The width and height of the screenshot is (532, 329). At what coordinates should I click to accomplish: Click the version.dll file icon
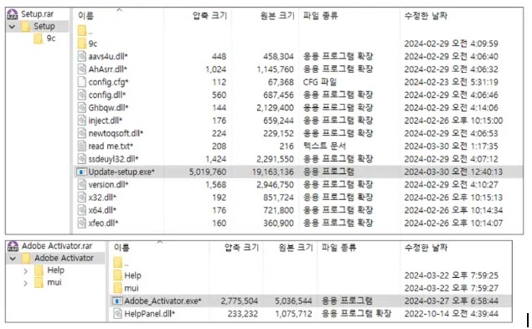coord(82,184)
